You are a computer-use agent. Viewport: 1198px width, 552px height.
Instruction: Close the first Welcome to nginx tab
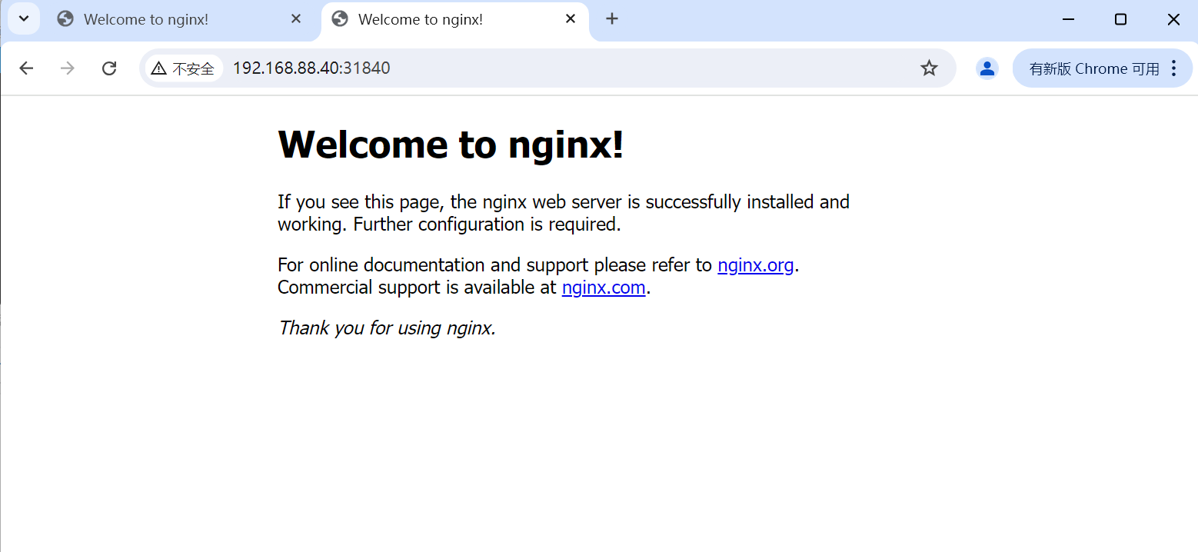[x=296, y=18]
